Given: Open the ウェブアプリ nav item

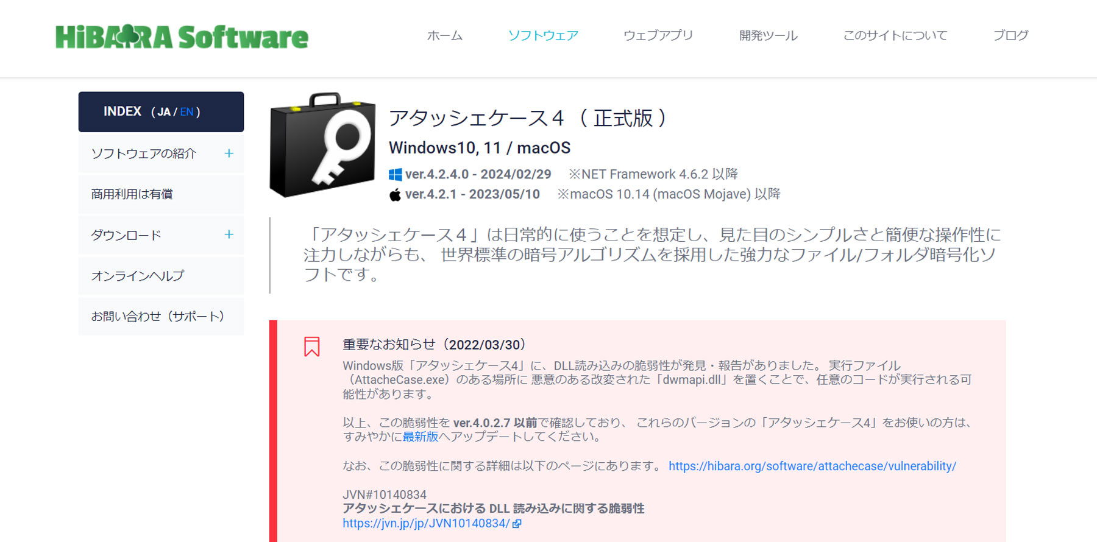Looking at the screenshot, I should tap(658, 35).
